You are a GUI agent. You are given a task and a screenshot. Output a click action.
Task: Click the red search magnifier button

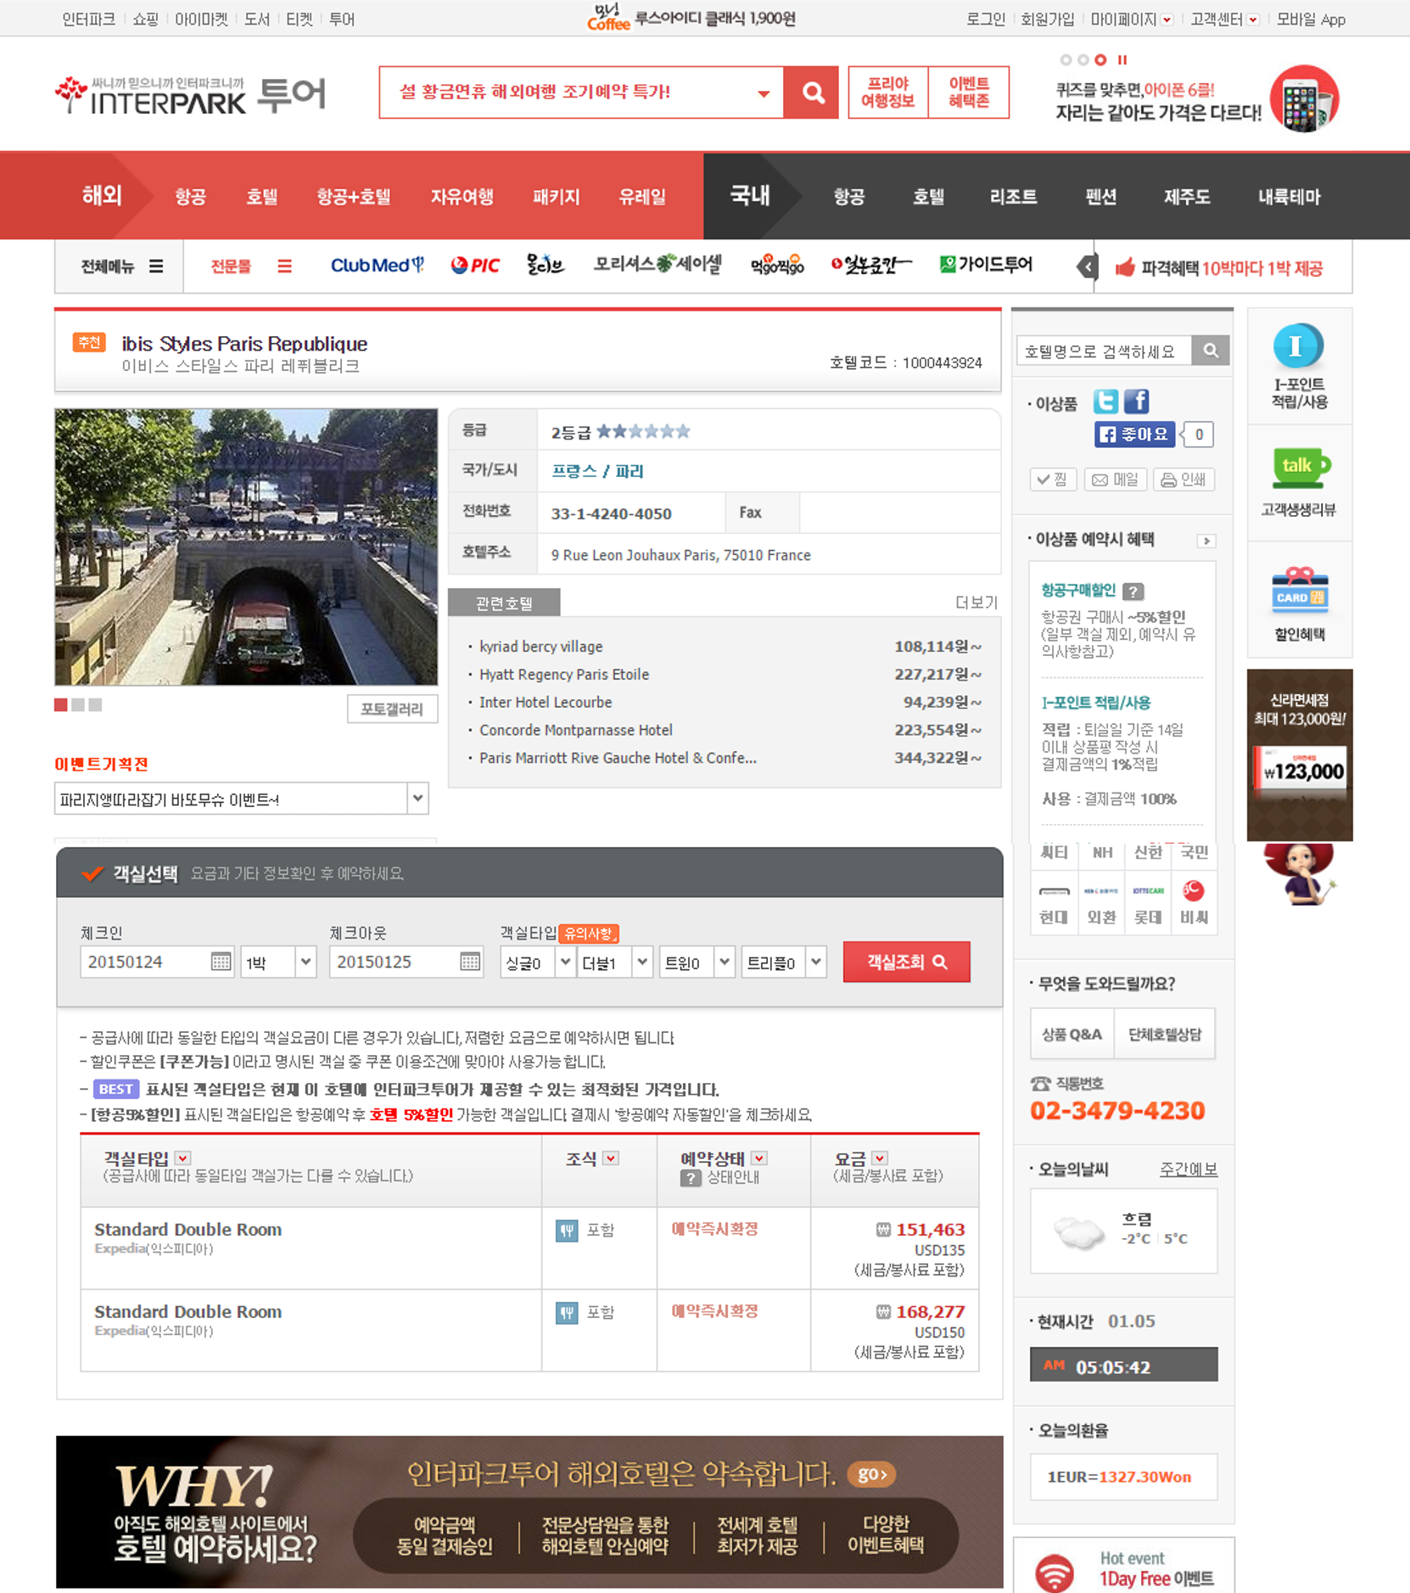[812, 92]
